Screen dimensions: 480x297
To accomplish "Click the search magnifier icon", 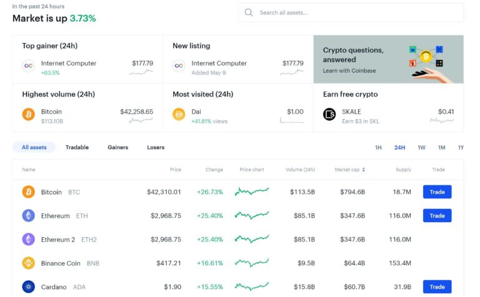I will pyautogui.click(x=249, y=12).
